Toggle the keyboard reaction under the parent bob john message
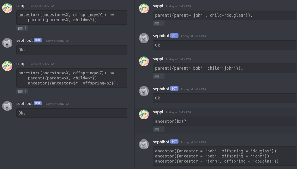 (159, 77)
